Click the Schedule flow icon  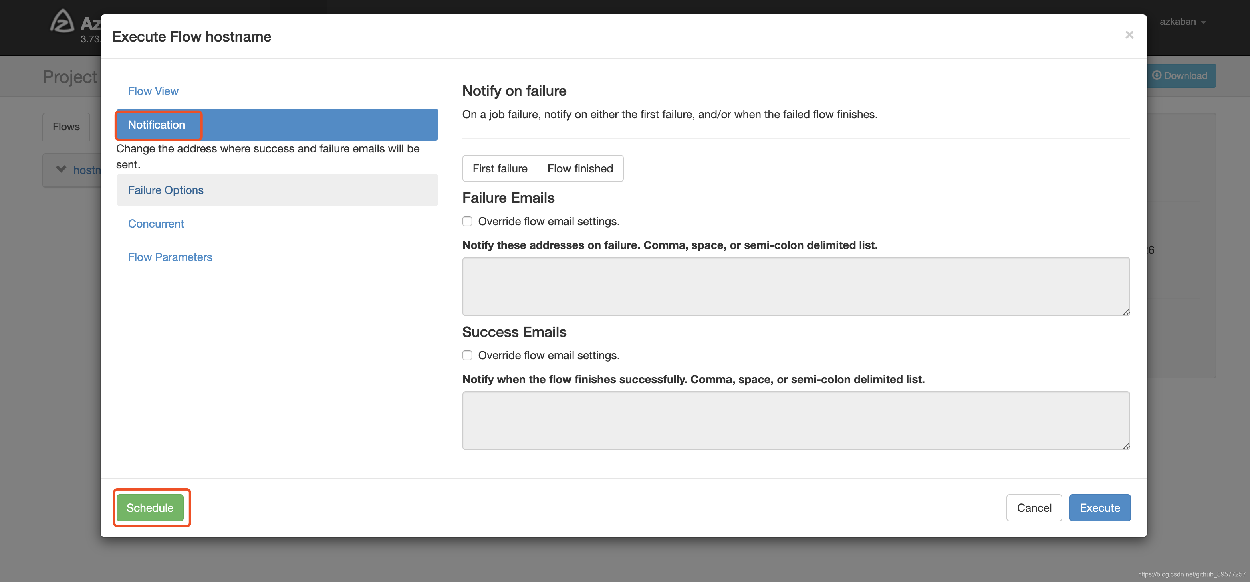point(151,508)
